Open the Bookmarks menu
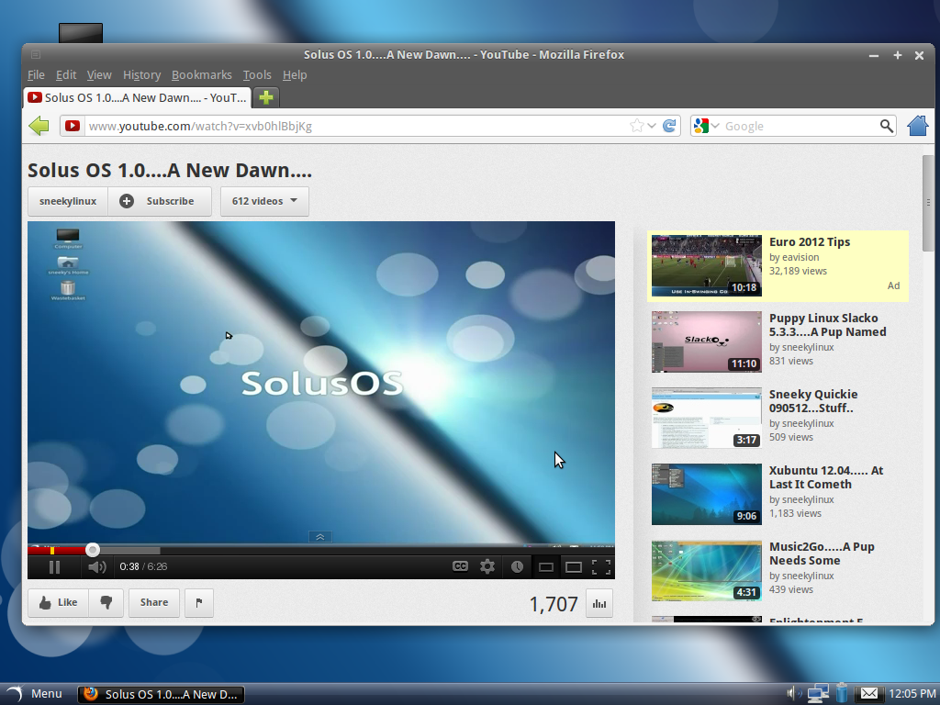Screen dimensions: 940x705 (201, 75)
